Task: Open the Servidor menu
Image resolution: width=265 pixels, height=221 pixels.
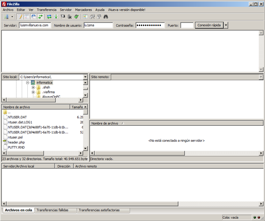Action: [65, 10]
